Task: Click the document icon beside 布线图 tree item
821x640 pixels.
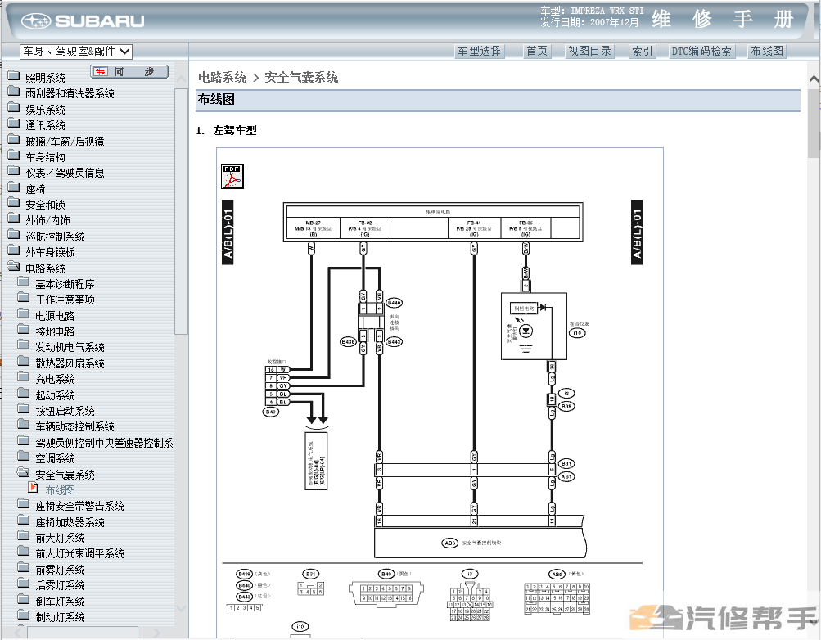Action: [33, 489]
